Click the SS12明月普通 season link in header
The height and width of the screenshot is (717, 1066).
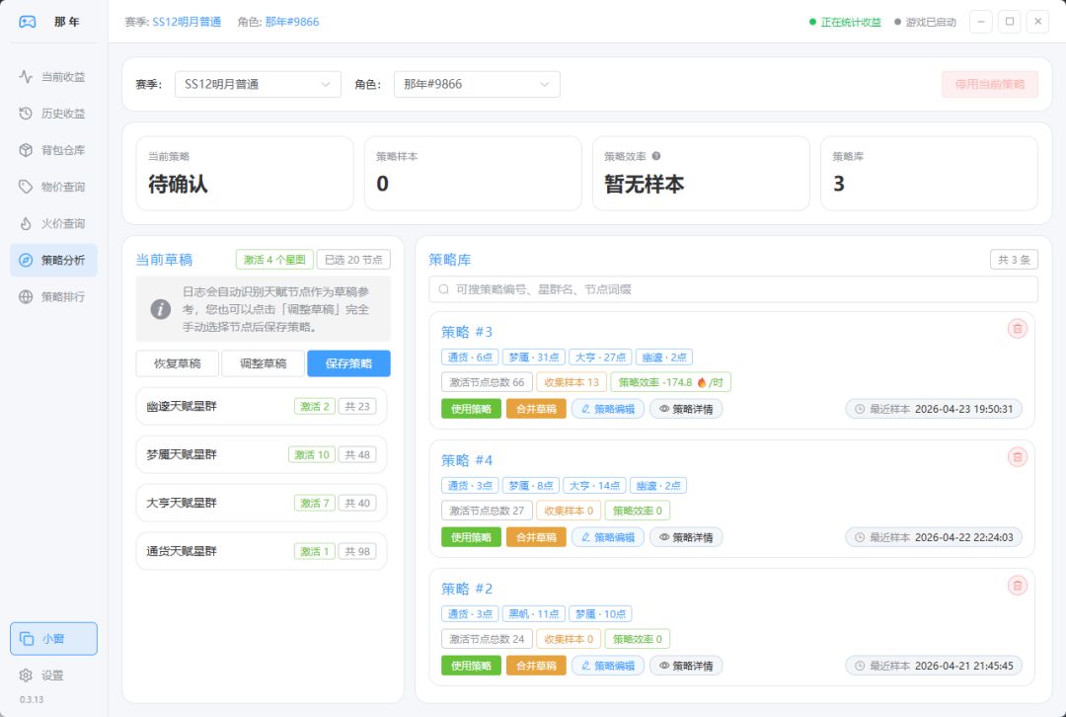click(187, 22)
